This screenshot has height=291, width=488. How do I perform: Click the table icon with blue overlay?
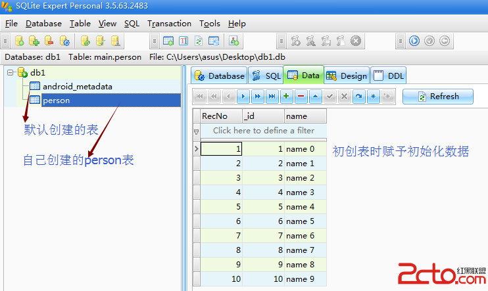point(214,41)
